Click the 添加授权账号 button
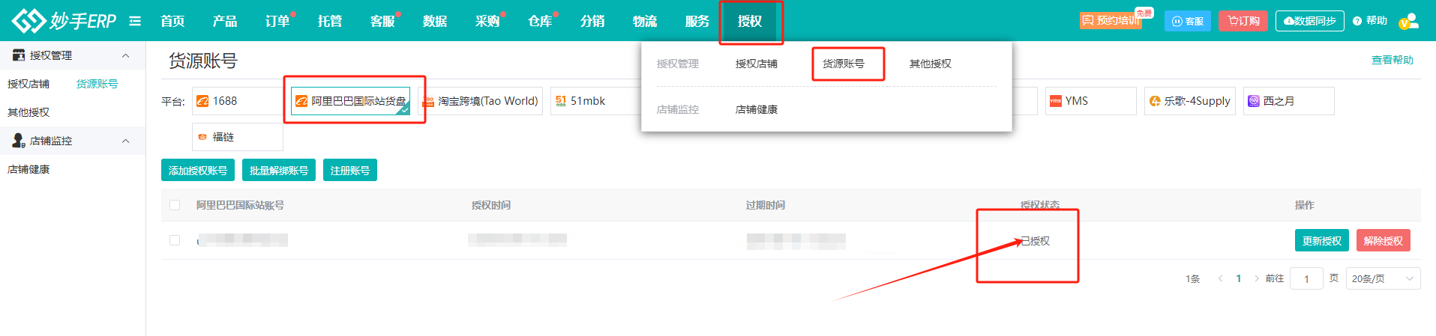 (198, 170)
